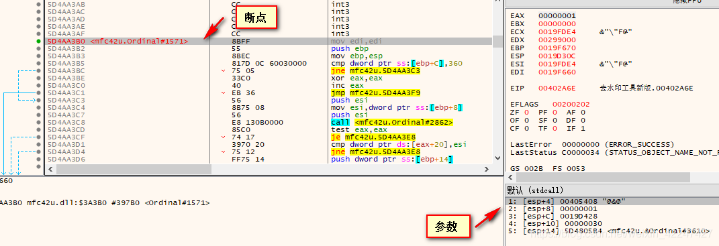Click the disassembly vertical scrollbar down arrow
719x246 pixels.
click(x=497, y=159)
